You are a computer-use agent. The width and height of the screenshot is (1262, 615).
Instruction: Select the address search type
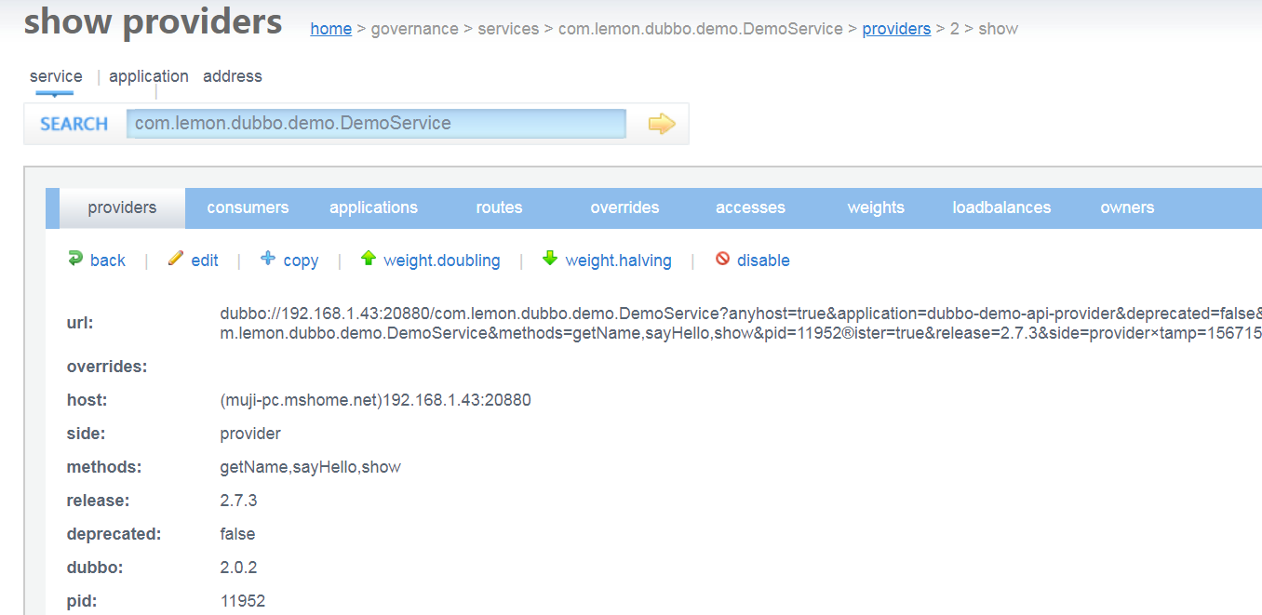coord(233,76)
